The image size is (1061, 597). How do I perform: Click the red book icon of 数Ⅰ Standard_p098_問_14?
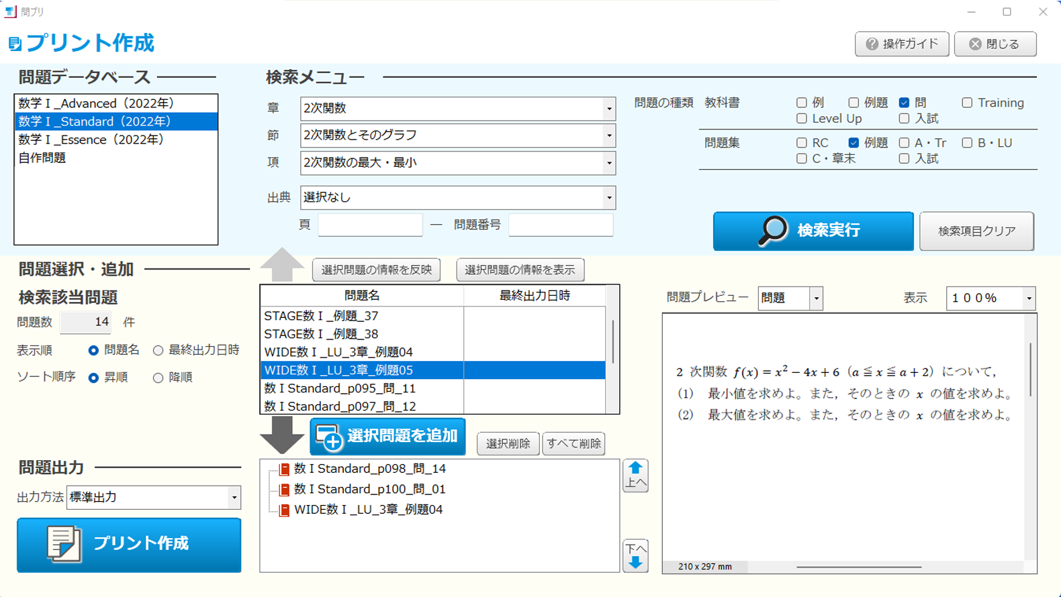(x=285, y=470)
